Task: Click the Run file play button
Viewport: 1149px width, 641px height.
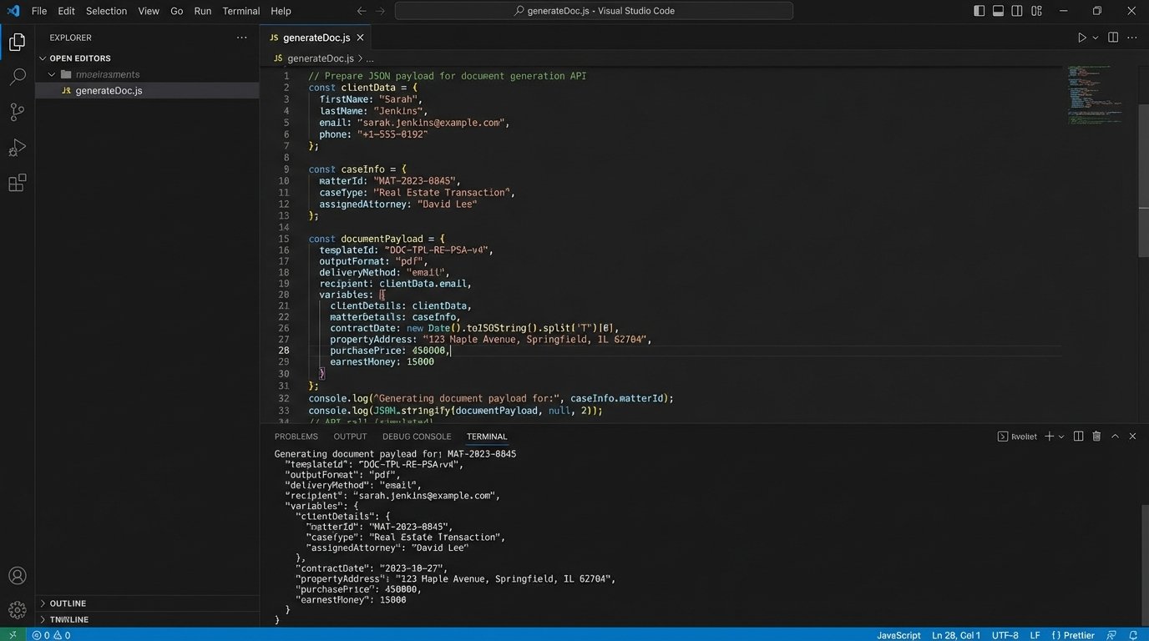Action: 1081,38
